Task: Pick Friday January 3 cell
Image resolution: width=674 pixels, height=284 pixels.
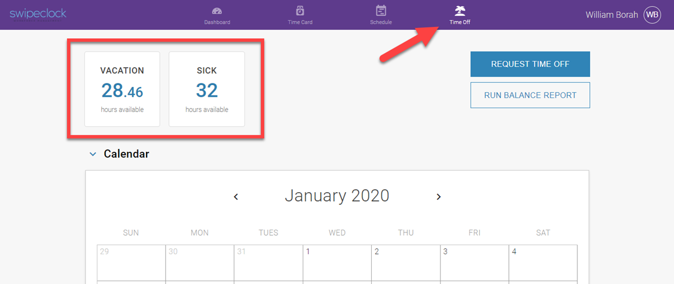Action: coord(474,262)
